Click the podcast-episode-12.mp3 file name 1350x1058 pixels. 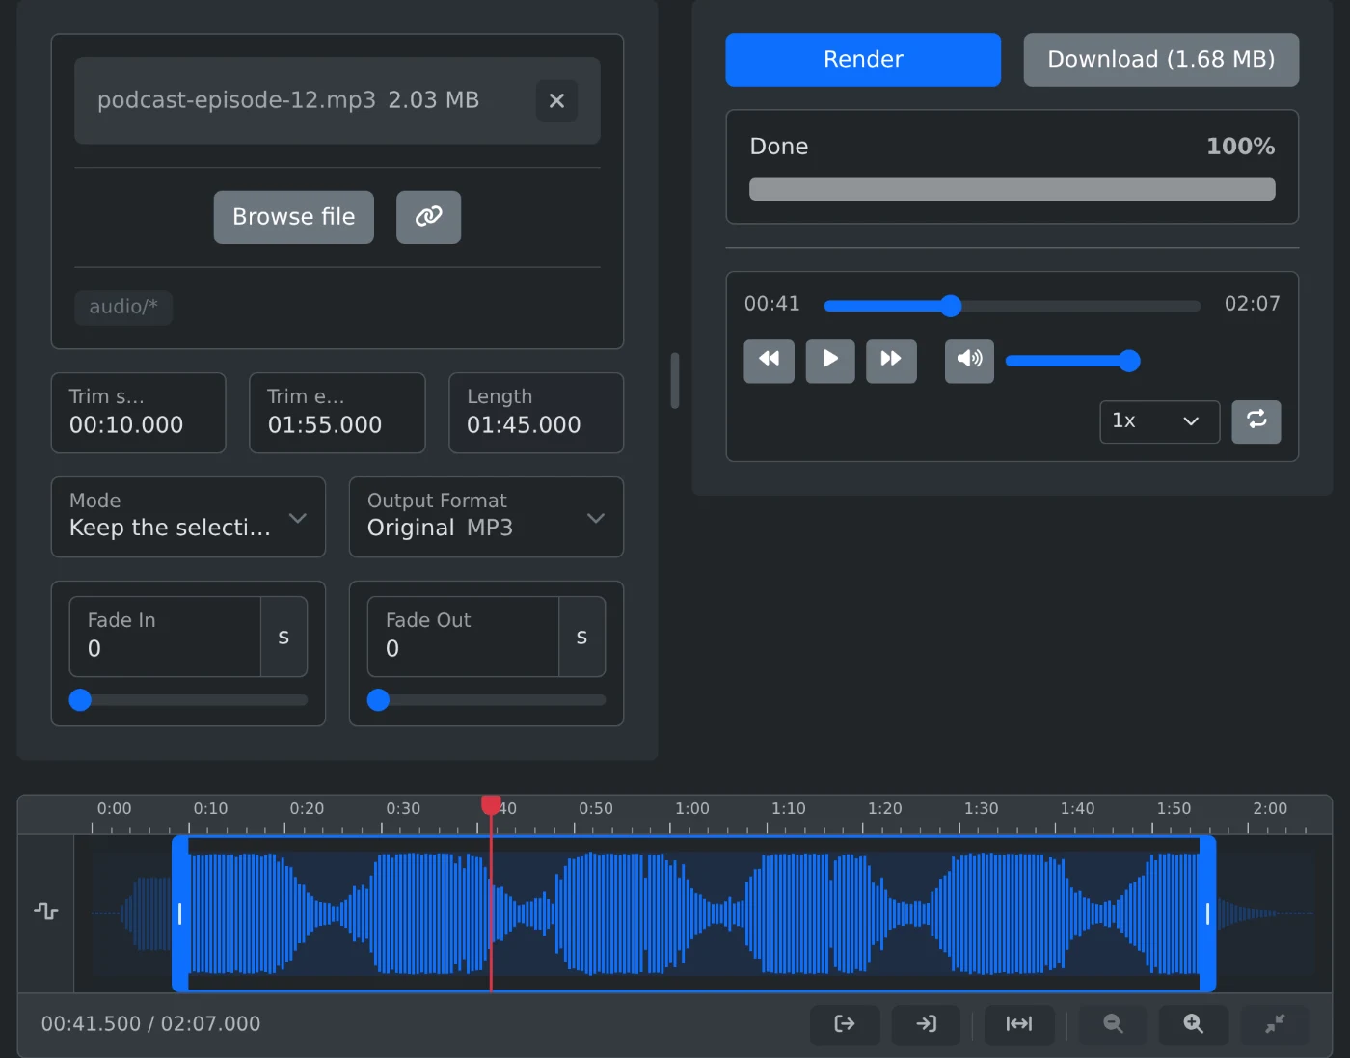[236, 100]
